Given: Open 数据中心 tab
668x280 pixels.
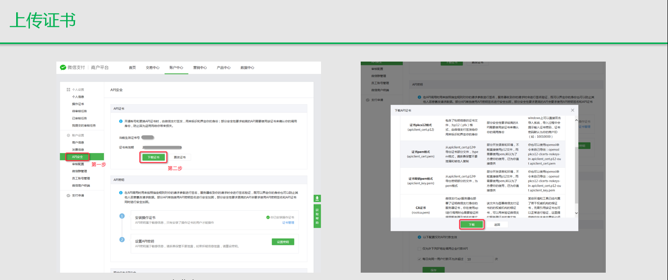Looking at the screenshot, I should (247, 67).
